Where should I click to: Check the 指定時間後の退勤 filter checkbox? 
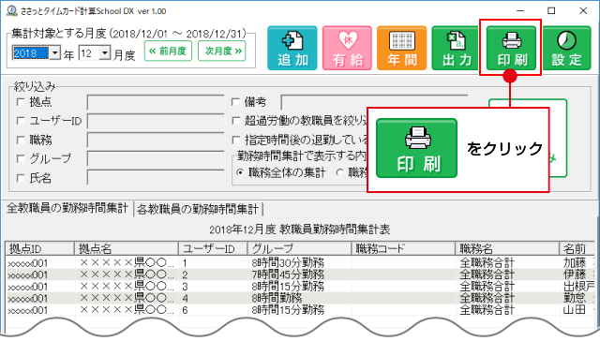tap(236, 140)
